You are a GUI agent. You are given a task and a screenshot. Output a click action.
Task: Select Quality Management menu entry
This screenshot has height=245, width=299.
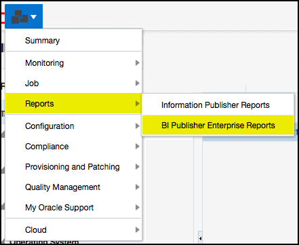[x=73, y=187]
